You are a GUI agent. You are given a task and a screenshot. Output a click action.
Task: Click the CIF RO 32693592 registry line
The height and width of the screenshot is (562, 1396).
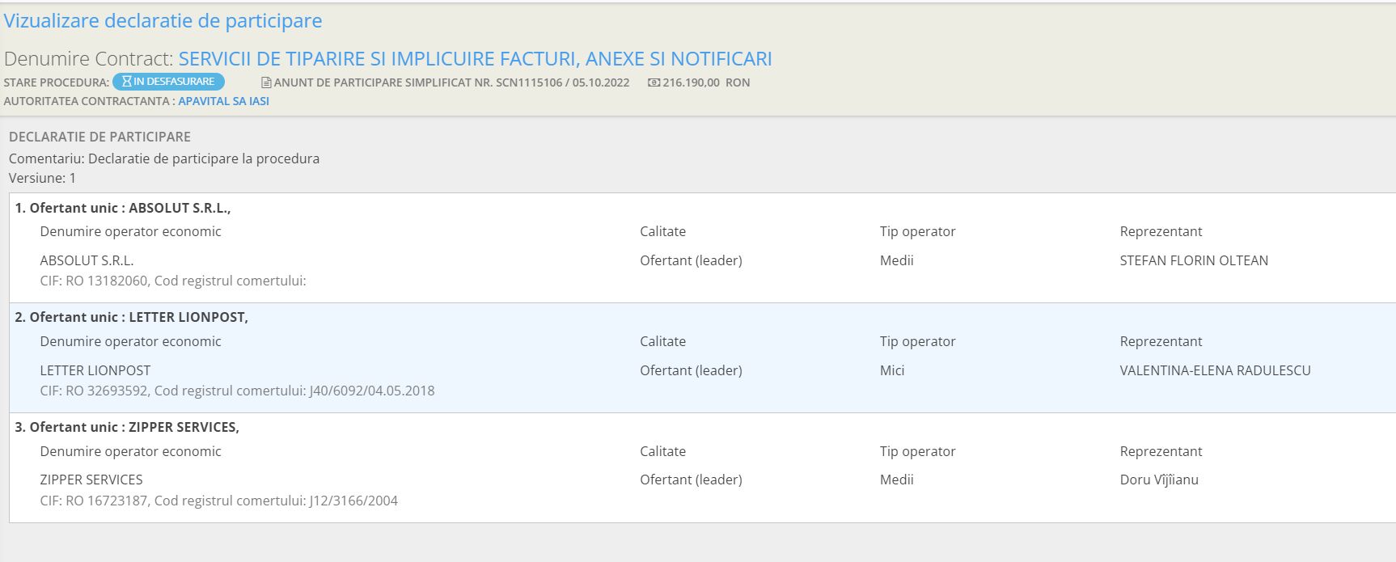pyautogui.click(x=237, y=391)
